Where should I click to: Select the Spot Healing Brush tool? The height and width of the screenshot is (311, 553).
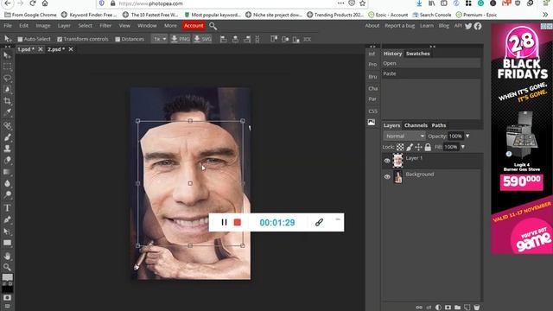pos(7,125)
